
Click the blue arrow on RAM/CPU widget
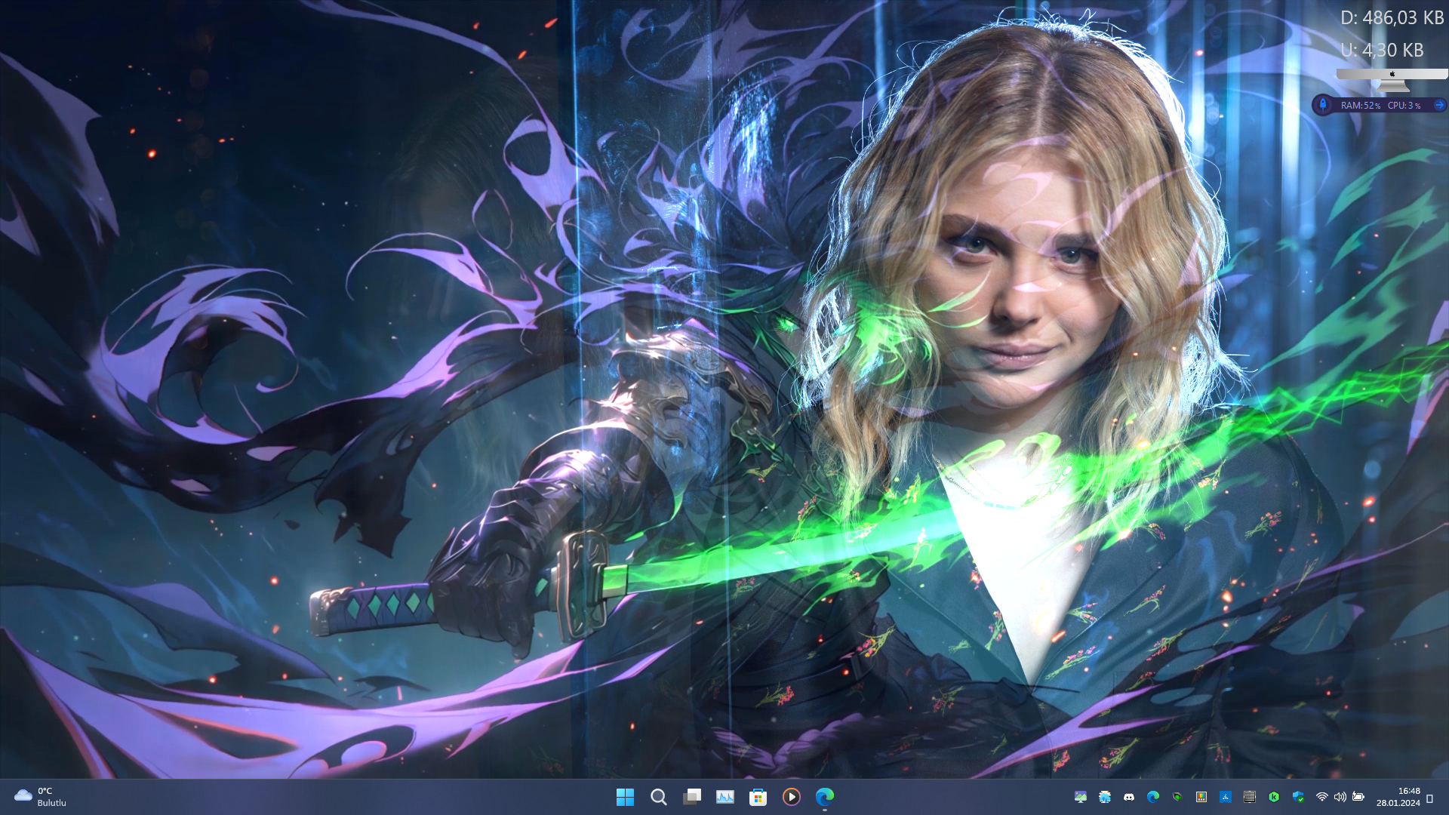coord(1438,105)
